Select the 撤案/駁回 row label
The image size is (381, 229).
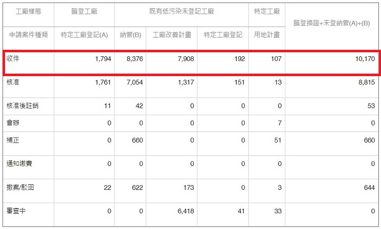click(20, 187)
